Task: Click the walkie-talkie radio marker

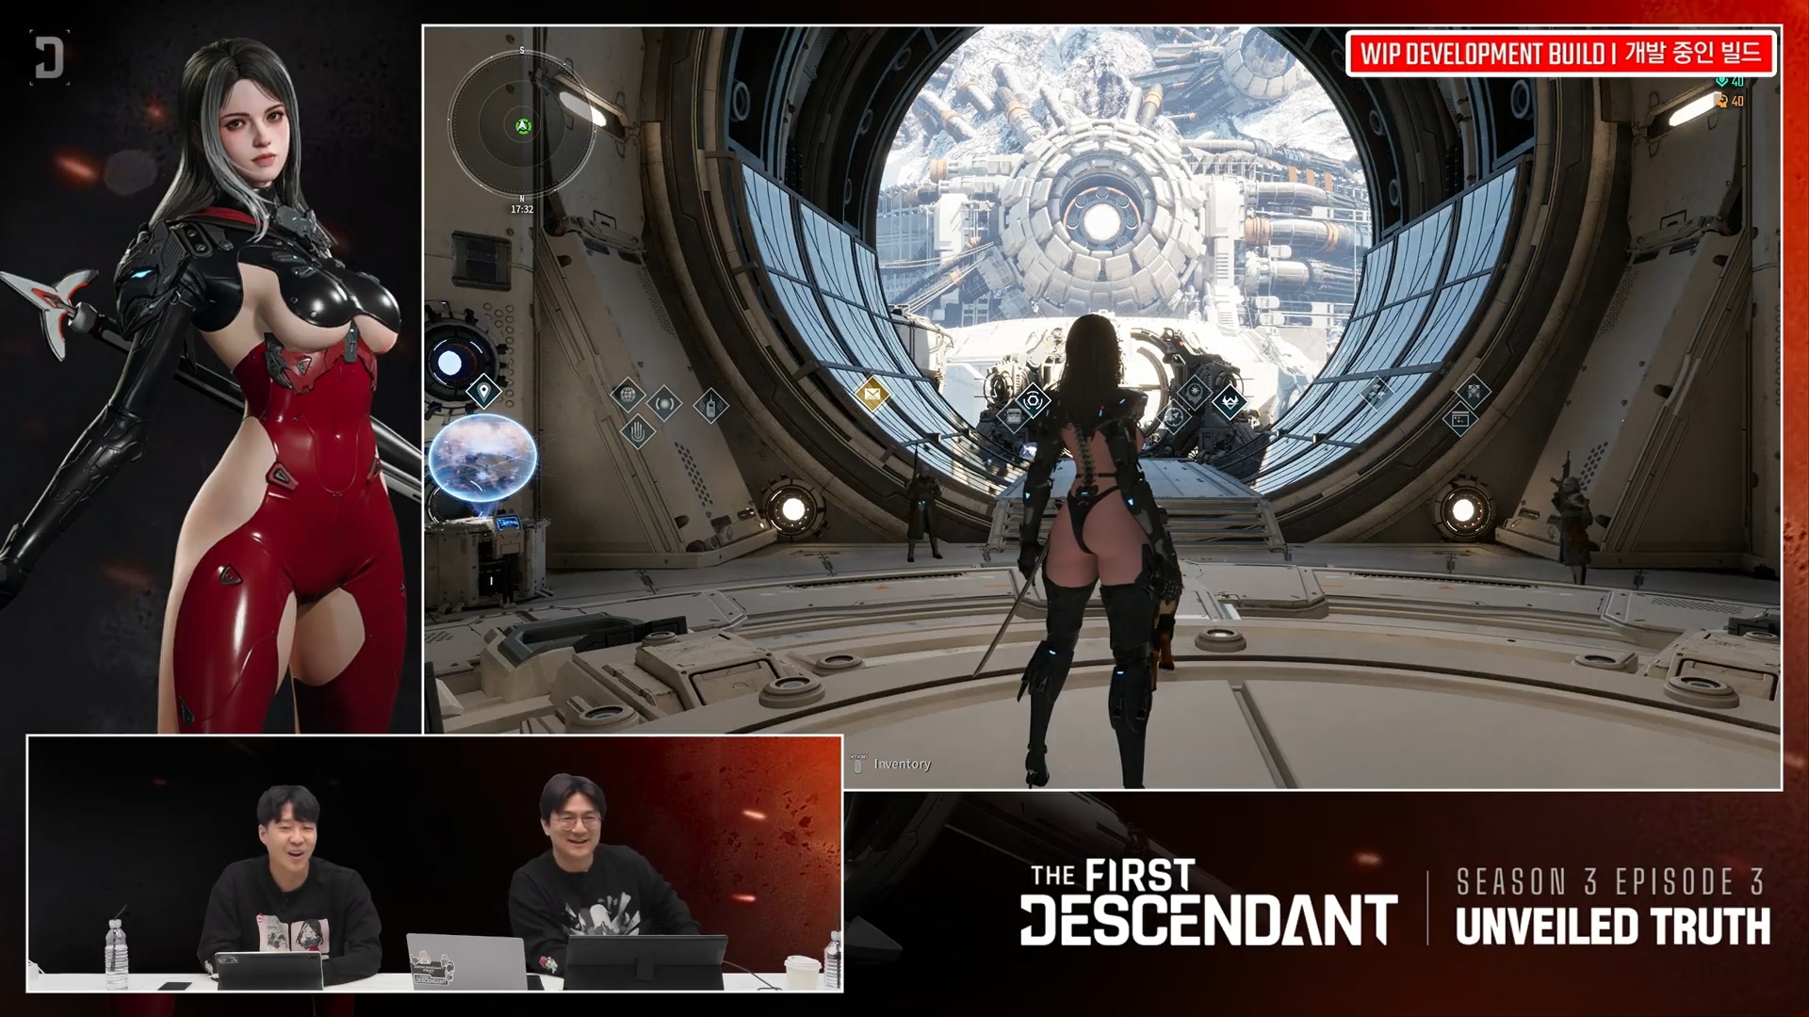Action: 710,406
